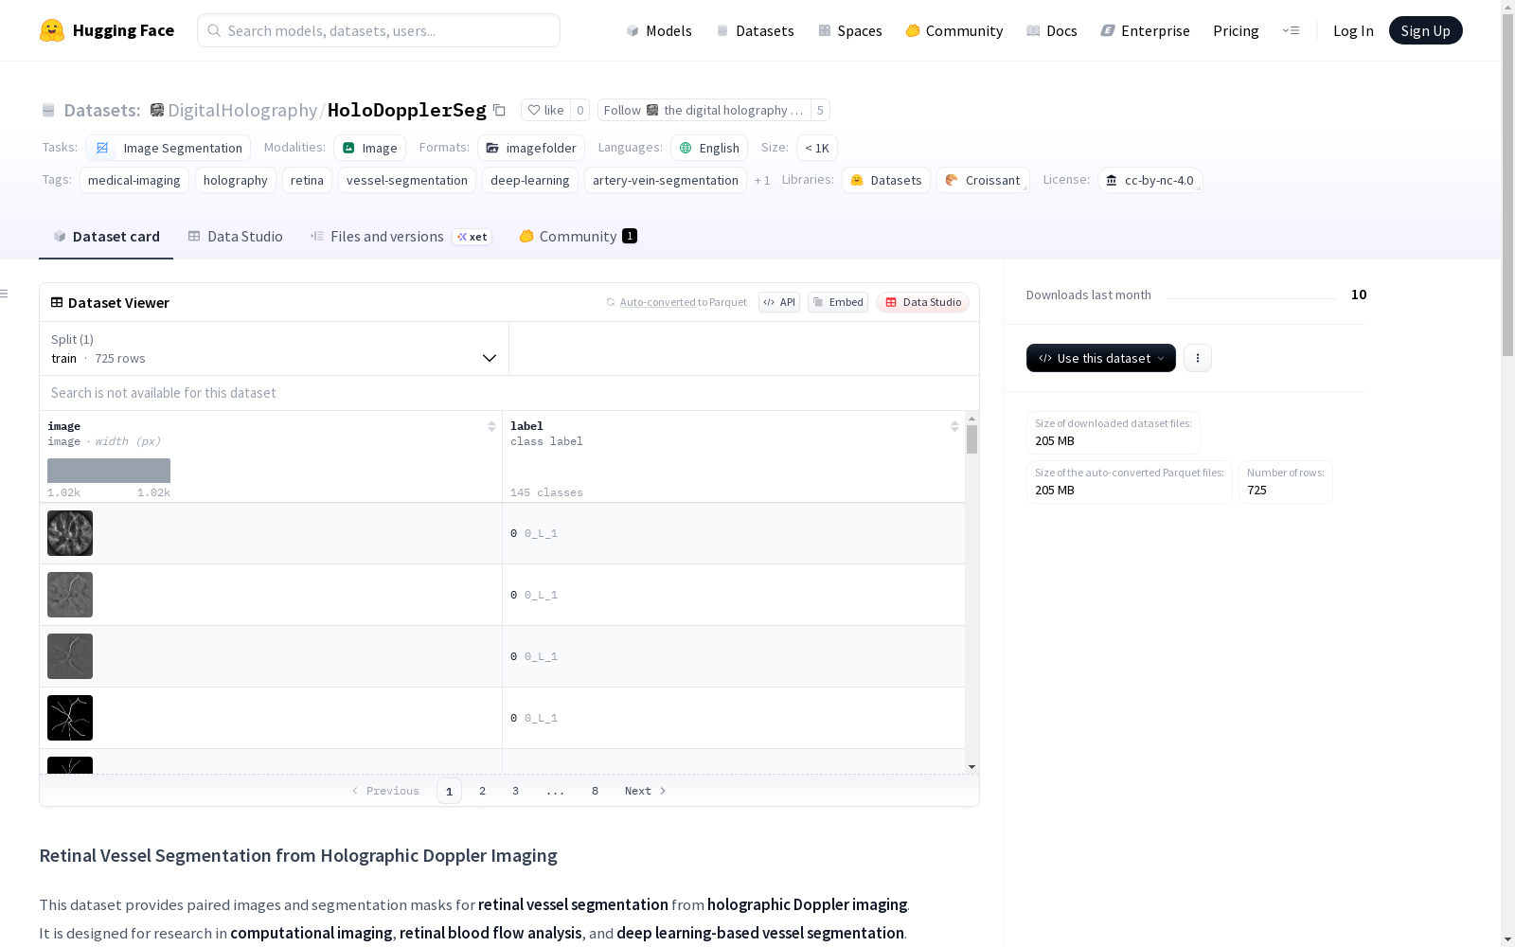1515x947 pixels.
Task: Click the viewer scrollbar down arrow
Action: (x=971, y=766)
